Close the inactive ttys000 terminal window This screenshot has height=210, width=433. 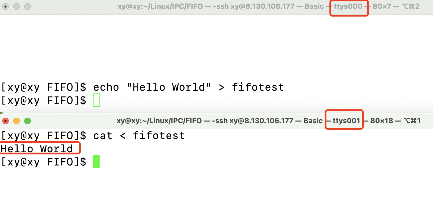(6, 7)
